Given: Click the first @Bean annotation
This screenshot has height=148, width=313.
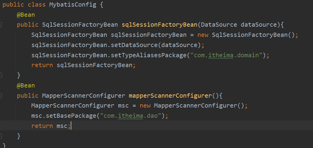Looking at the screenshot, I should tap(26, 15).
